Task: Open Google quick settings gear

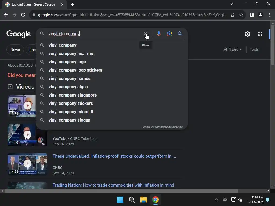Action: coord(247,34)
